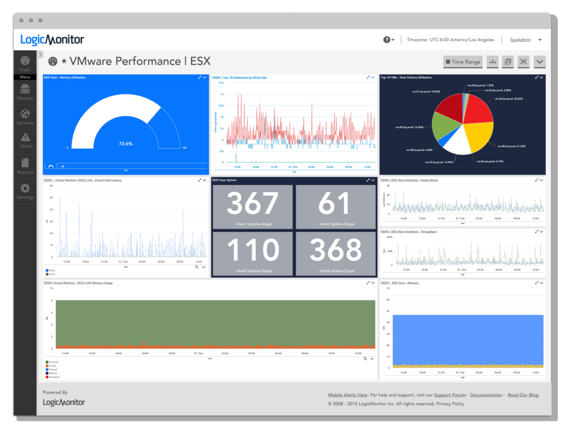Open Virtual Disk Latency widget dropdown chevron

205,180
